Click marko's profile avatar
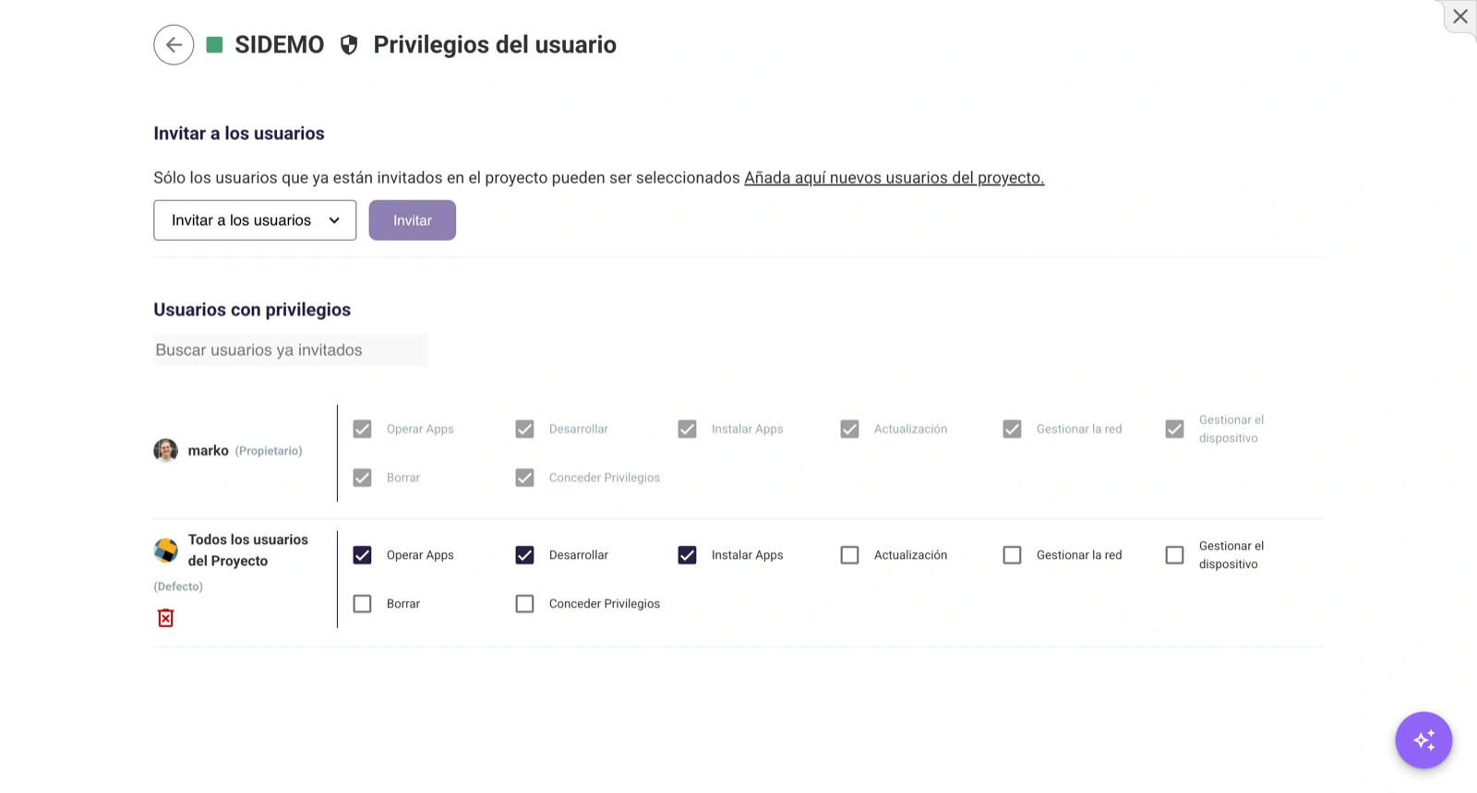This screenshot has width=1477, height=793. point(165,450)
